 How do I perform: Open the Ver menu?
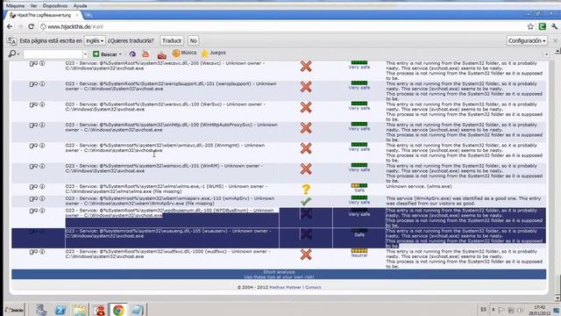tap(33, 6)
